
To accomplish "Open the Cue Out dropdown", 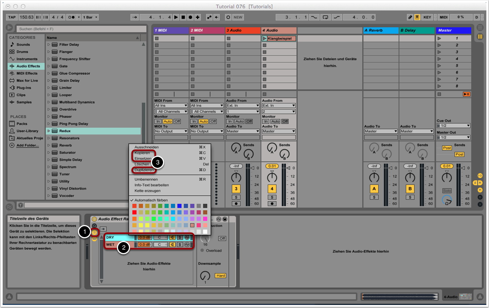I will tap(453, 126).
